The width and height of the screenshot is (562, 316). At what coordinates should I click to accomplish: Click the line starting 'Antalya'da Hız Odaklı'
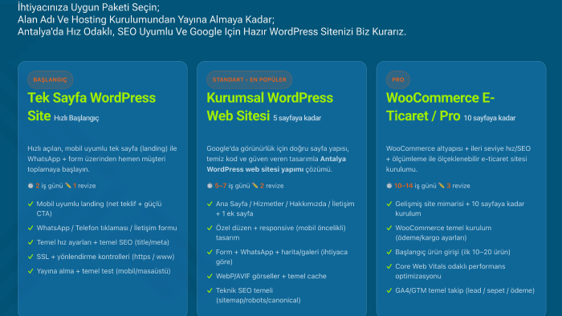(212, 31)
